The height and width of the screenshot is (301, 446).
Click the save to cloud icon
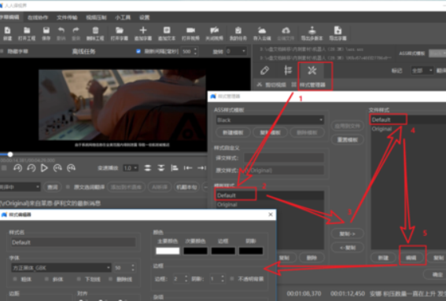tap(262, 31)
